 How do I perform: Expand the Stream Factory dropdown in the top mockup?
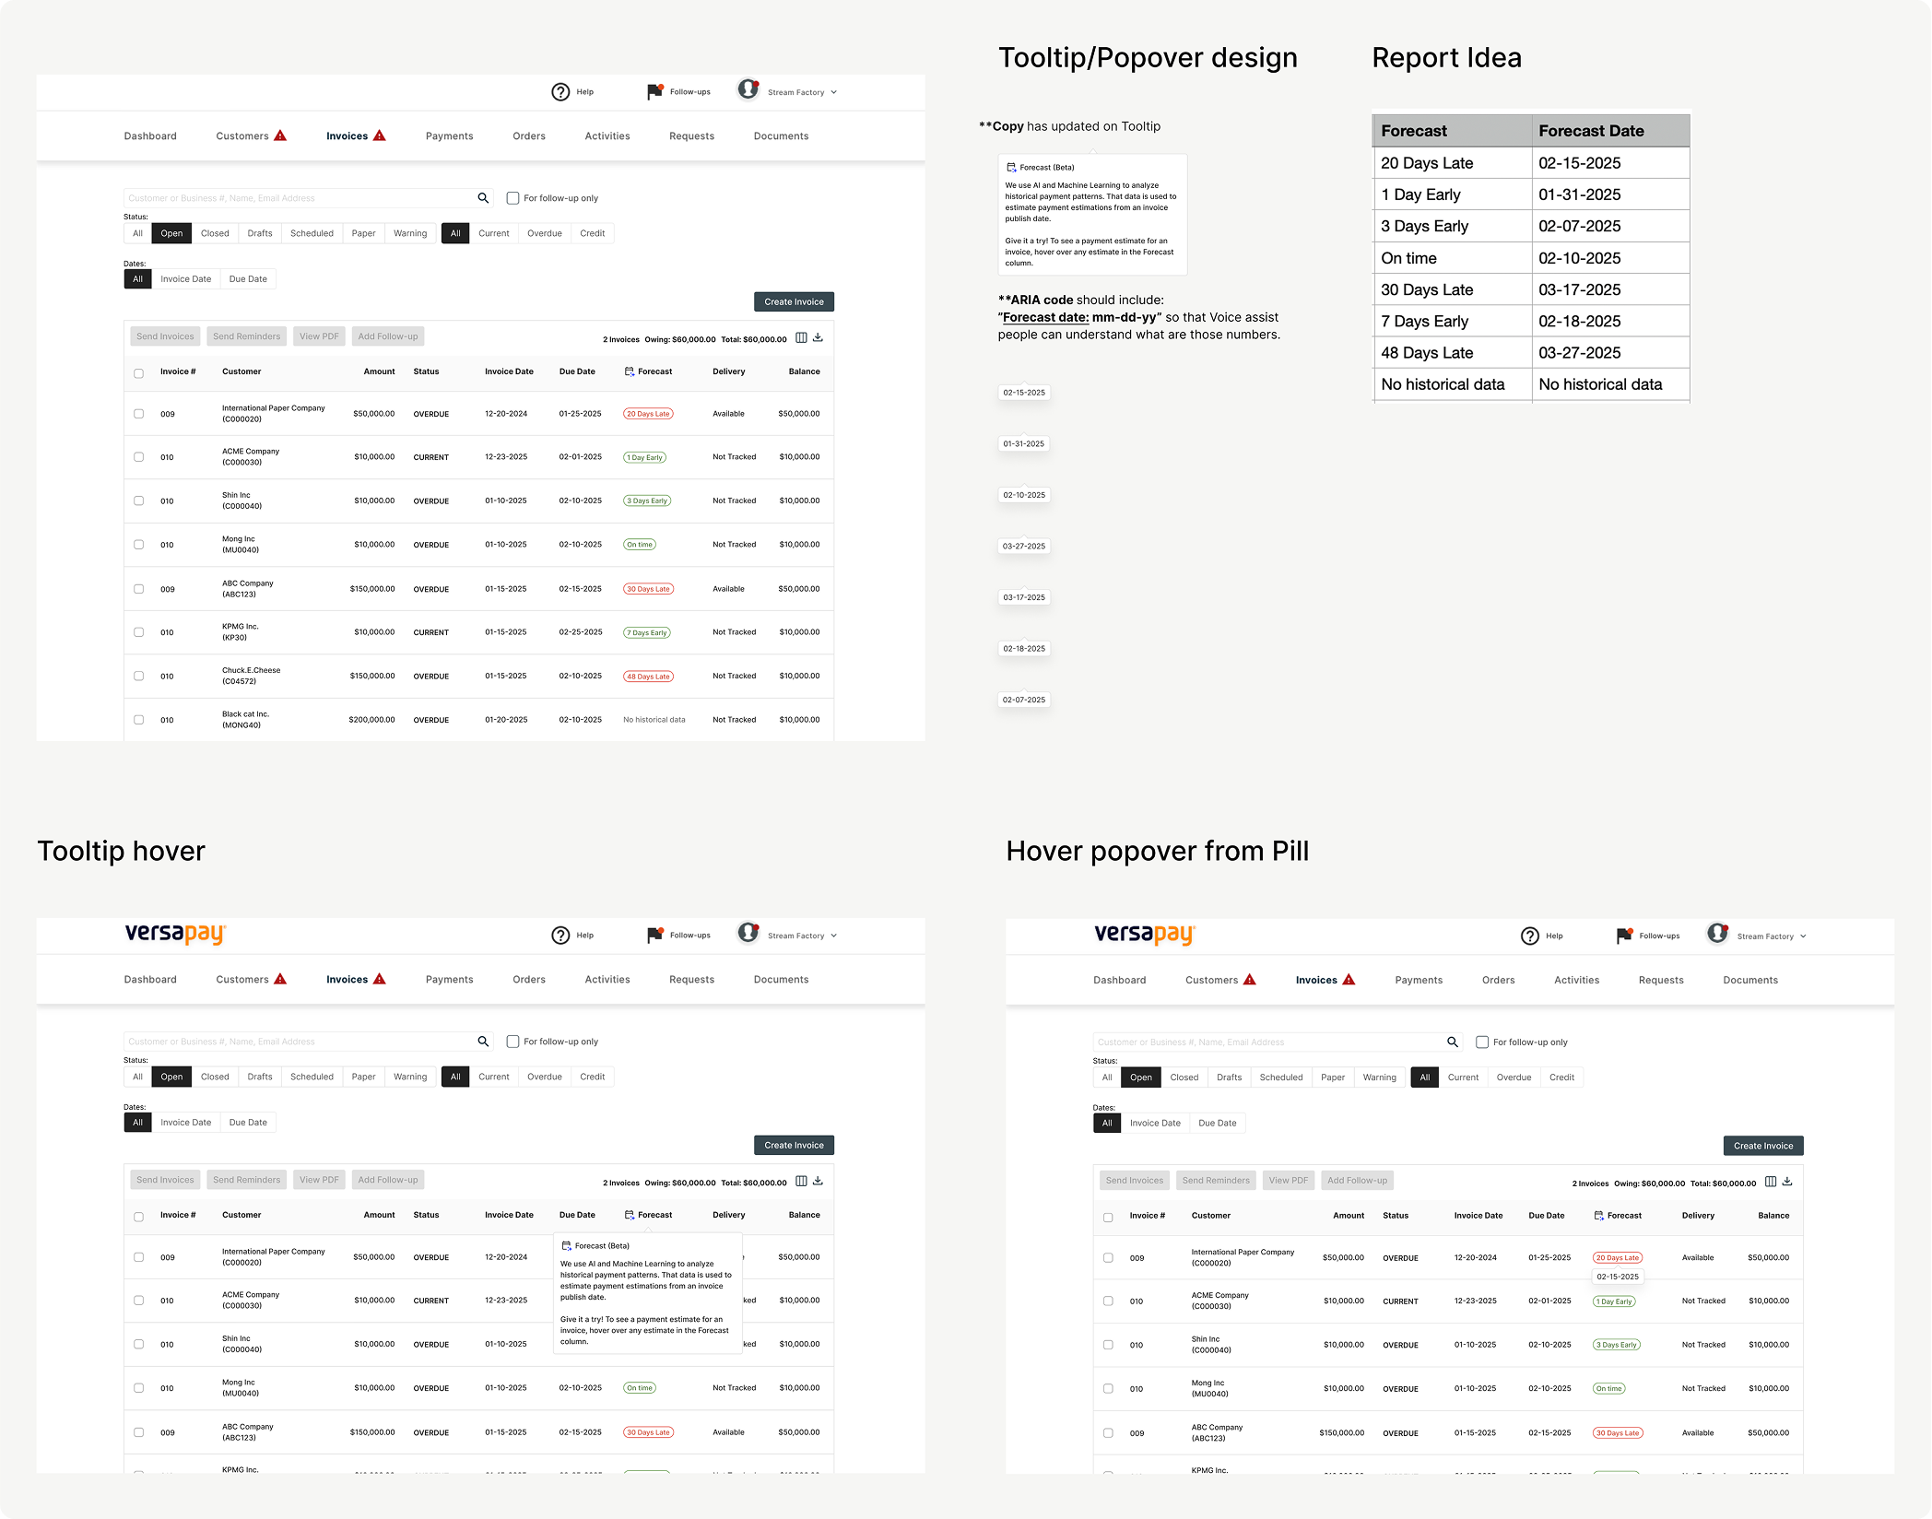click(x=834, y=92)
